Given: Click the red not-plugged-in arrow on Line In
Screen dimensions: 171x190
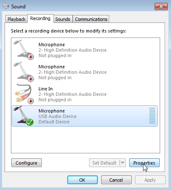Looking at the screenshot, I should 31,101.
